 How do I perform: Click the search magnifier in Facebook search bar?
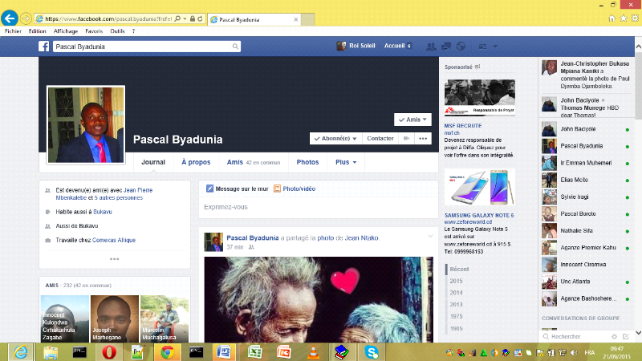coord(235,47)
